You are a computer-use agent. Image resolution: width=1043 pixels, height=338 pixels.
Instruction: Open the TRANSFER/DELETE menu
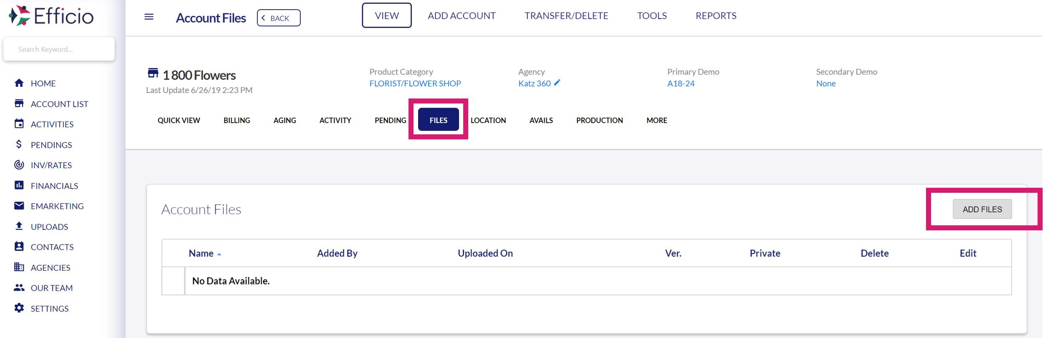566,15
